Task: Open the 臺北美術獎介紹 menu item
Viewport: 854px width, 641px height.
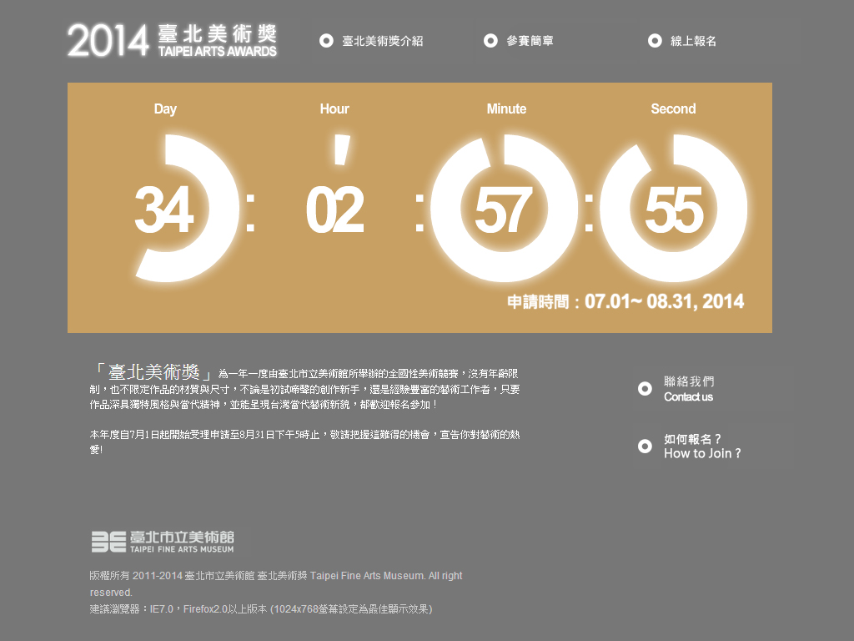Action: point(382,41)
